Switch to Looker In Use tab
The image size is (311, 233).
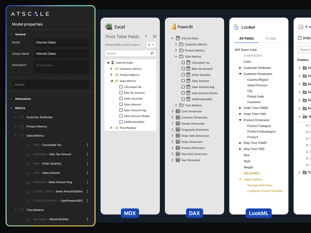pyautogui.click(x=271, y=39)
